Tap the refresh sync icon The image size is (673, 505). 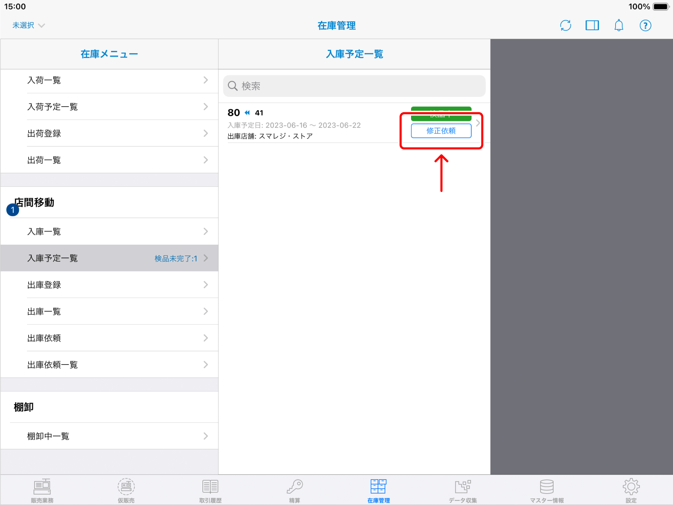pos(565,25)
